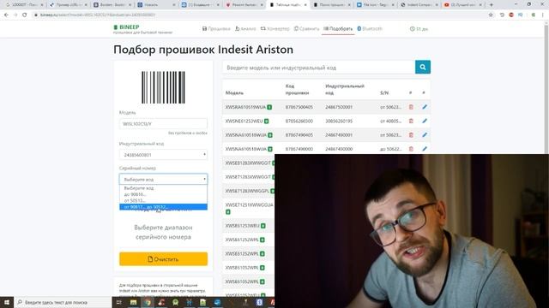The height and width of the screenshot is (308, 549).
Task: Open the Bluetooth navigation tab
Action: (370, 28)
